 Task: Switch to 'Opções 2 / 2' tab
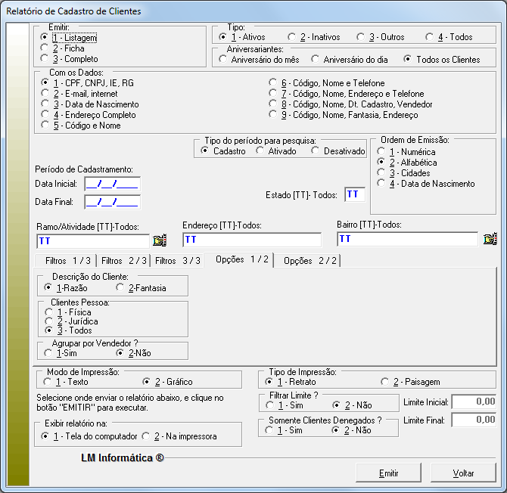click(x=309, y=260)
